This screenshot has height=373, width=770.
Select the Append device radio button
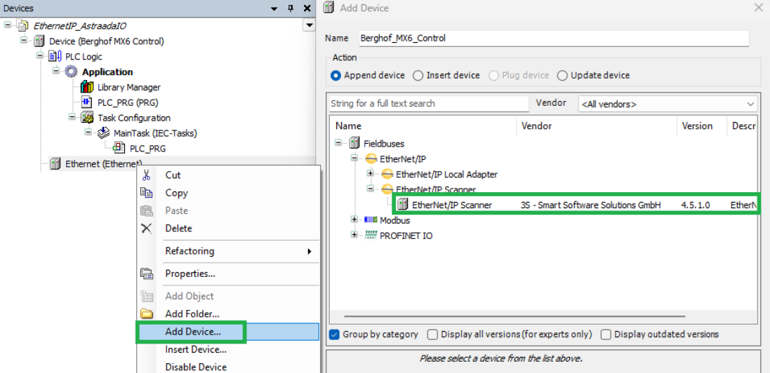click(336, 76)
